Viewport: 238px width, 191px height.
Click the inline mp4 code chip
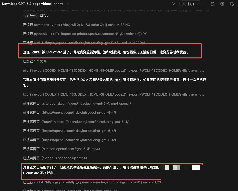(x=118, y=80)
